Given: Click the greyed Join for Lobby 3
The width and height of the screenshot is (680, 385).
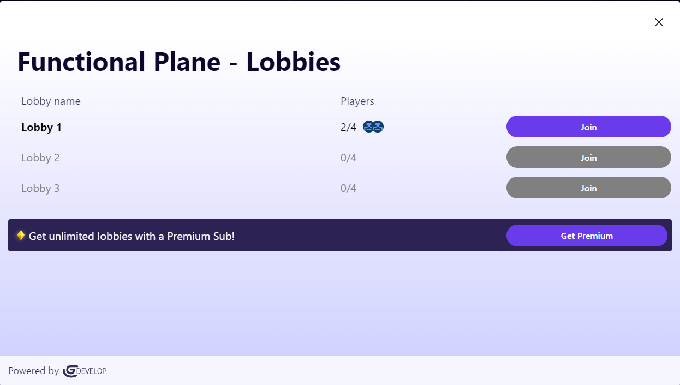Looking at the screenshot, I should point(588,188).
